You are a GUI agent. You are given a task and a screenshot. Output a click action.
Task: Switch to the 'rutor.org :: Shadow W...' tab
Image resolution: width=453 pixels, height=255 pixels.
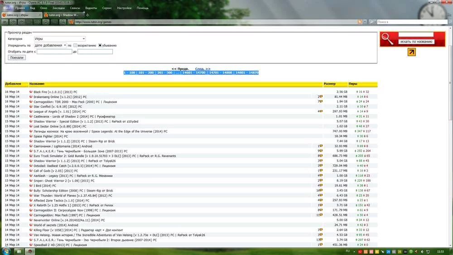pos(63,15)
